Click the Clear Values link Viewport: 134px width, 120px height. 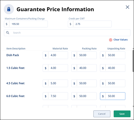[121, 40]
